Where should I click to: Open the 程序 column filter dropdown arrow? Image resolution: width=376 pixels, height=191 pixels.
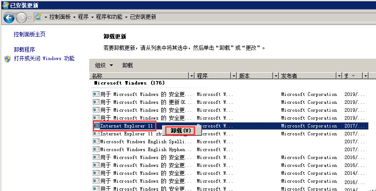coord(234,76)
